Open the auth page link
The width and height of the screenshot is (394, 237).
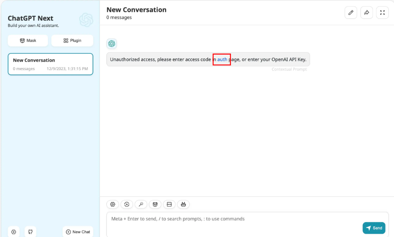[222, 60]
